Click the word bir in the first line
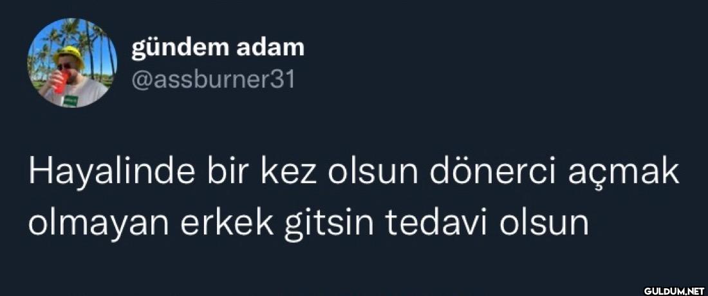This screenshot has height=296, width=708. point(228,171)
